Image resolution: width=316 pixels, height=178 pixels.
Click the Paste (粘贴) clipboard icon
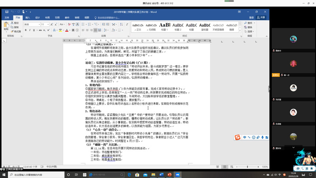[x=6, y=26]
